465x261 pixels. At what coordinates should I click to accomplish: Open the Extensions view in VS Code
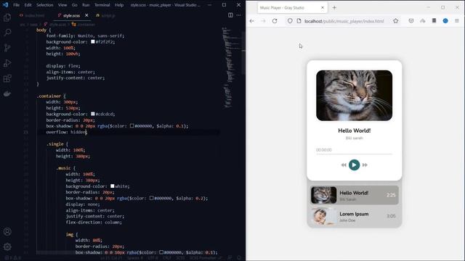(x=7, y=78)
